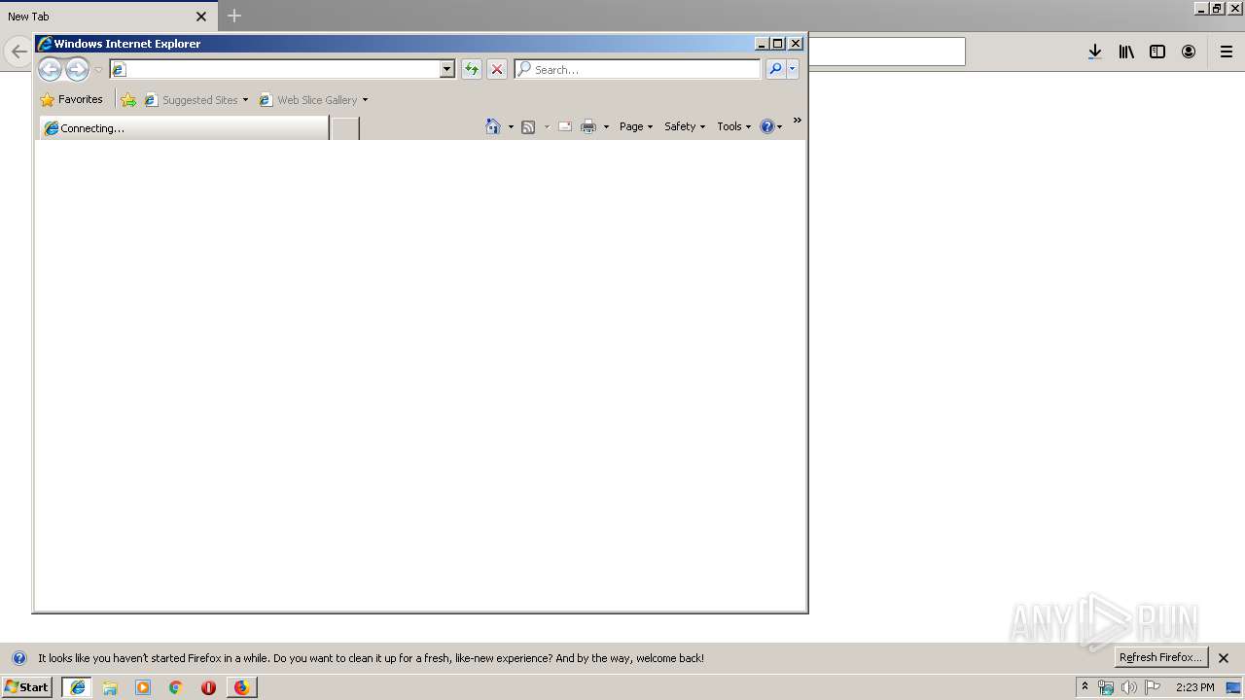Open Firefox Library icon

(x=1126, y=52)
